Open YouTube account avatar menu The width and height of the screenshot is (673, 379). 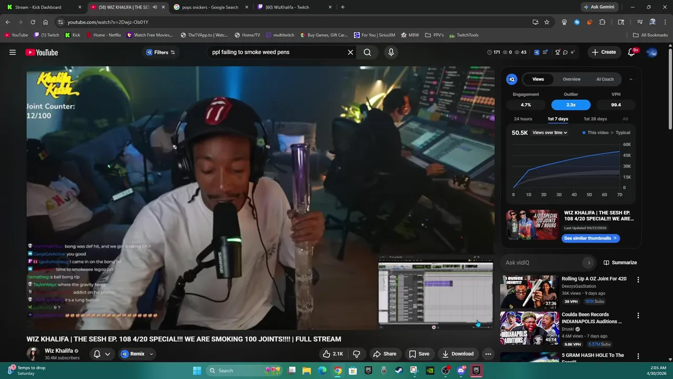[652, 52]
